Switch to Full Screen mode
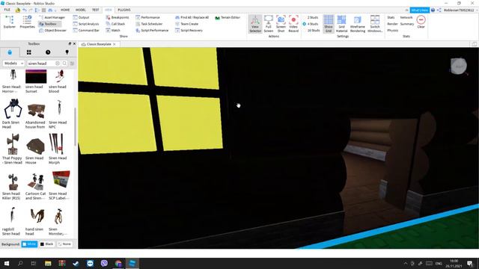This screenshot has height=269, width=479. (268, 23)
